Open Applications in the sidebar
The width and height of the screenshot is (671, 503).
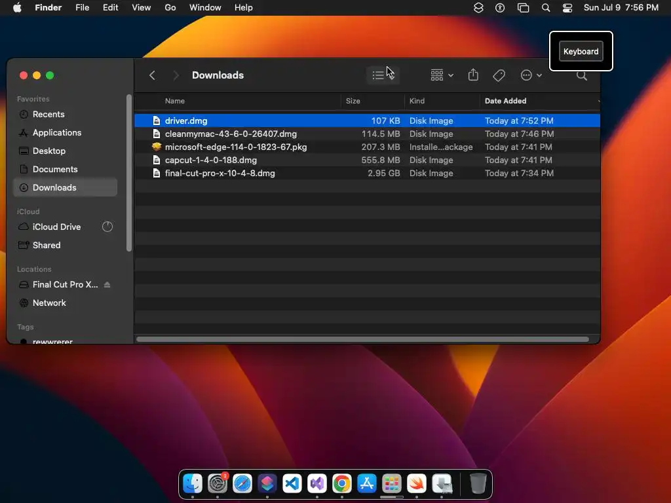pos(65,132)
